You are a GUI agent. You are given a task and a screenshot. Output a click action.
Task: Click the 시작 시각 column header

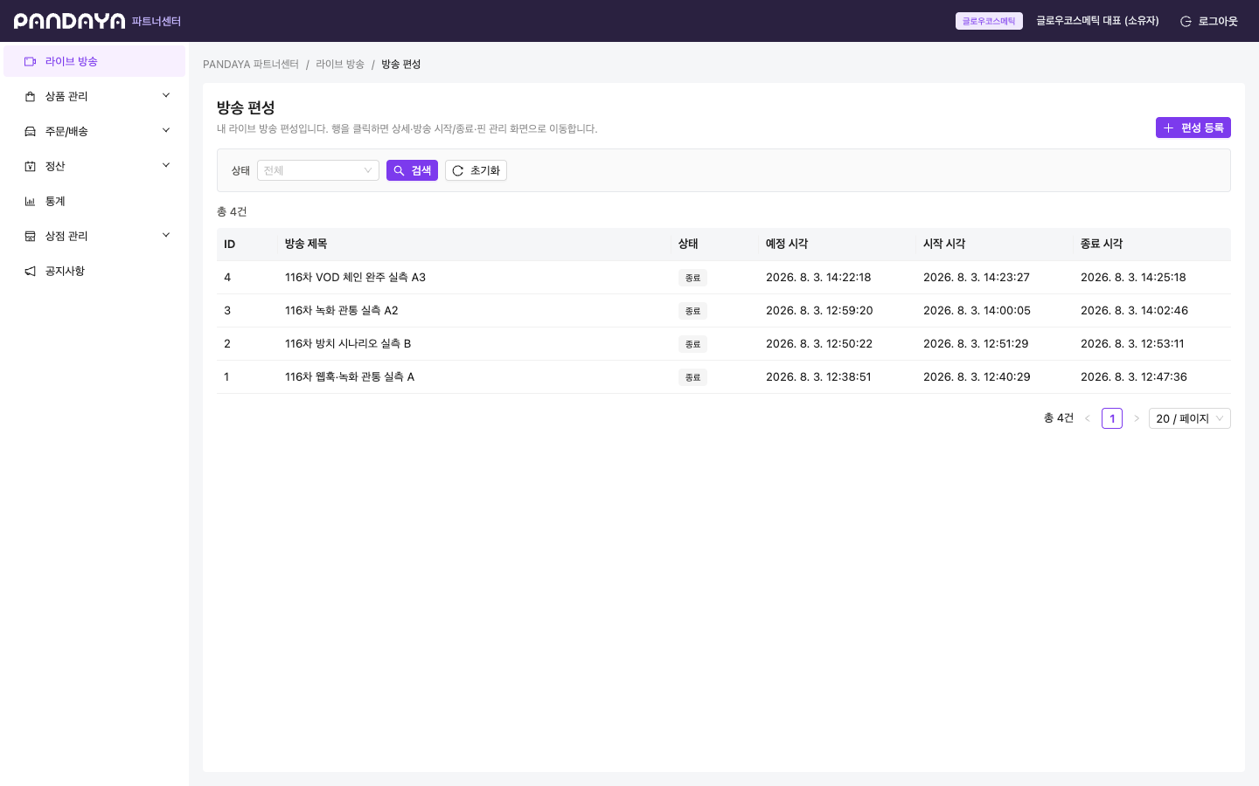[x=995, y=245]
